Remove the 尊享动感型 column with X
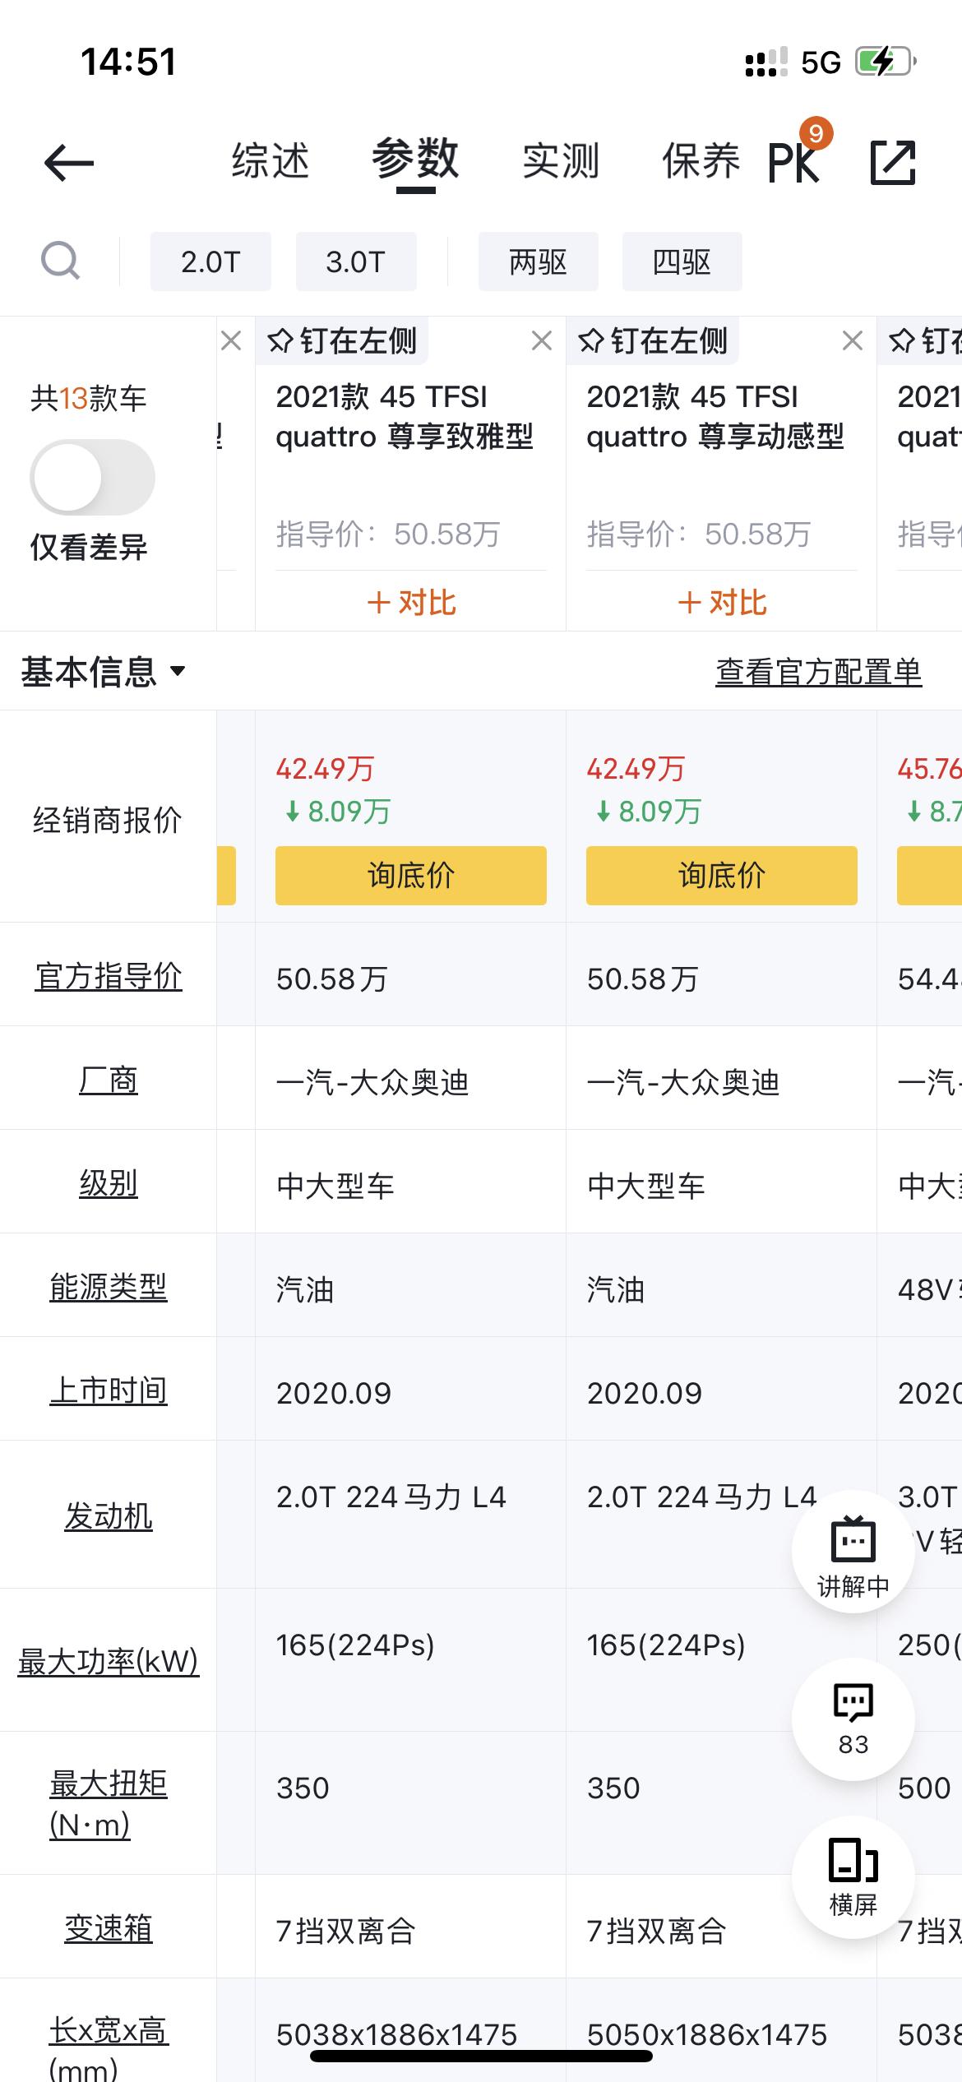Image resolution: width=962 pixels, height=2082 pixels. tap(852, 340)
